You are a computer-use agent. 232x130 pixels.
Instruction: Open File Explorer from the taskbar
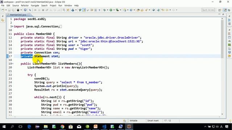[x=46, y=127]
